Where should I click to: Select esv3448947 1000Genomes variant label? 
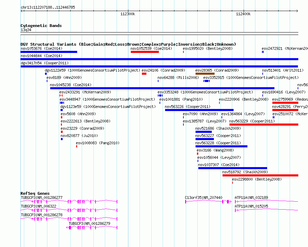[107, 99]
